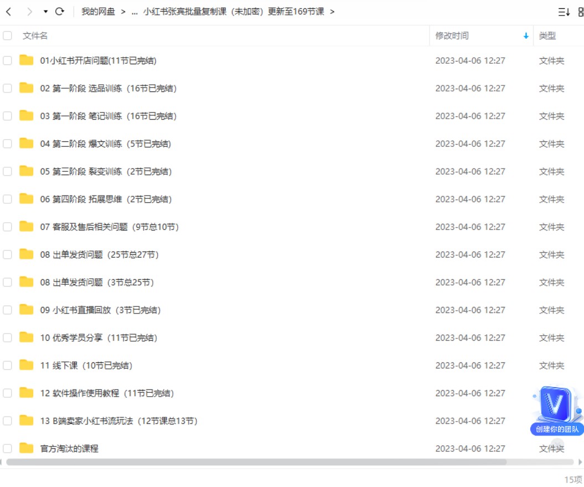Refresh the folder listing
584x487 pixels.
click(x=60, y=12)
